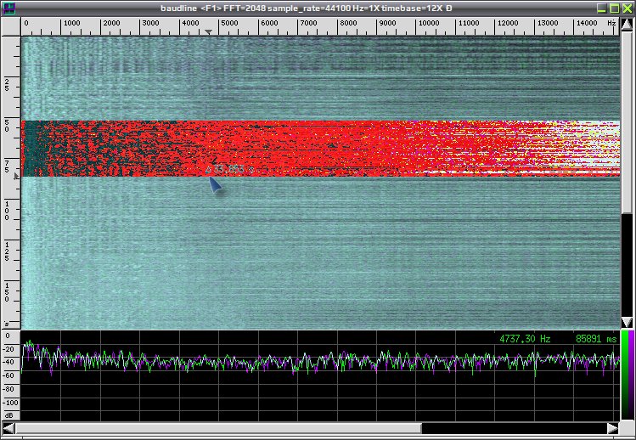The width and height of the screenshot is (636, 440).
Task: Click the frequency marker triangle on ruler
Action: 209,31
